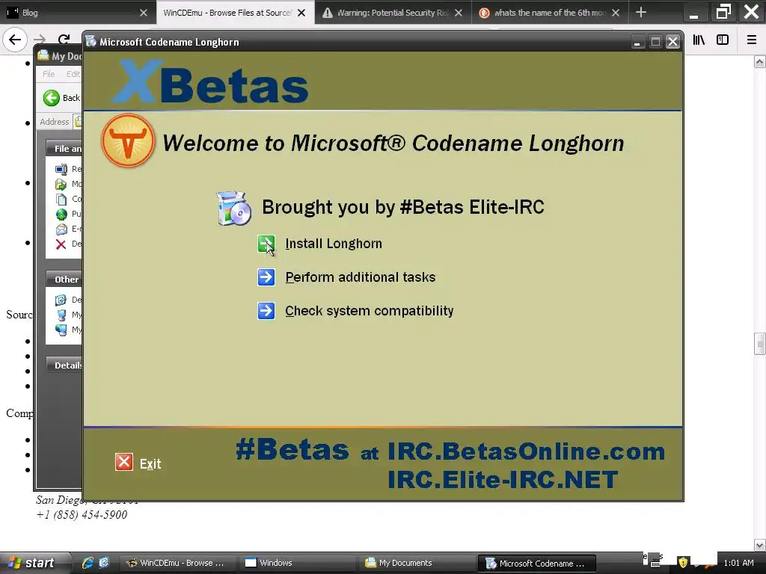
Task: Click the Move folder icon in My Documents
Action: pyautogui.click(x=61, y=184)
